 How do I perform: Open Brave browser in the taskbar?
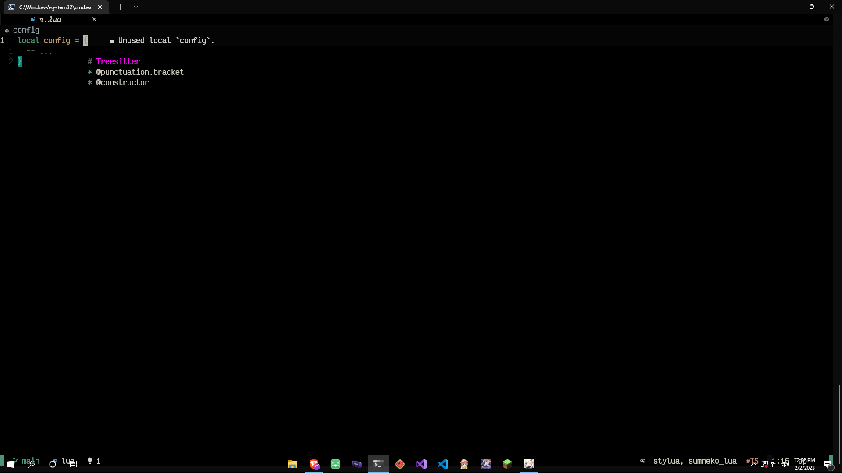click(x=314, y=464)
